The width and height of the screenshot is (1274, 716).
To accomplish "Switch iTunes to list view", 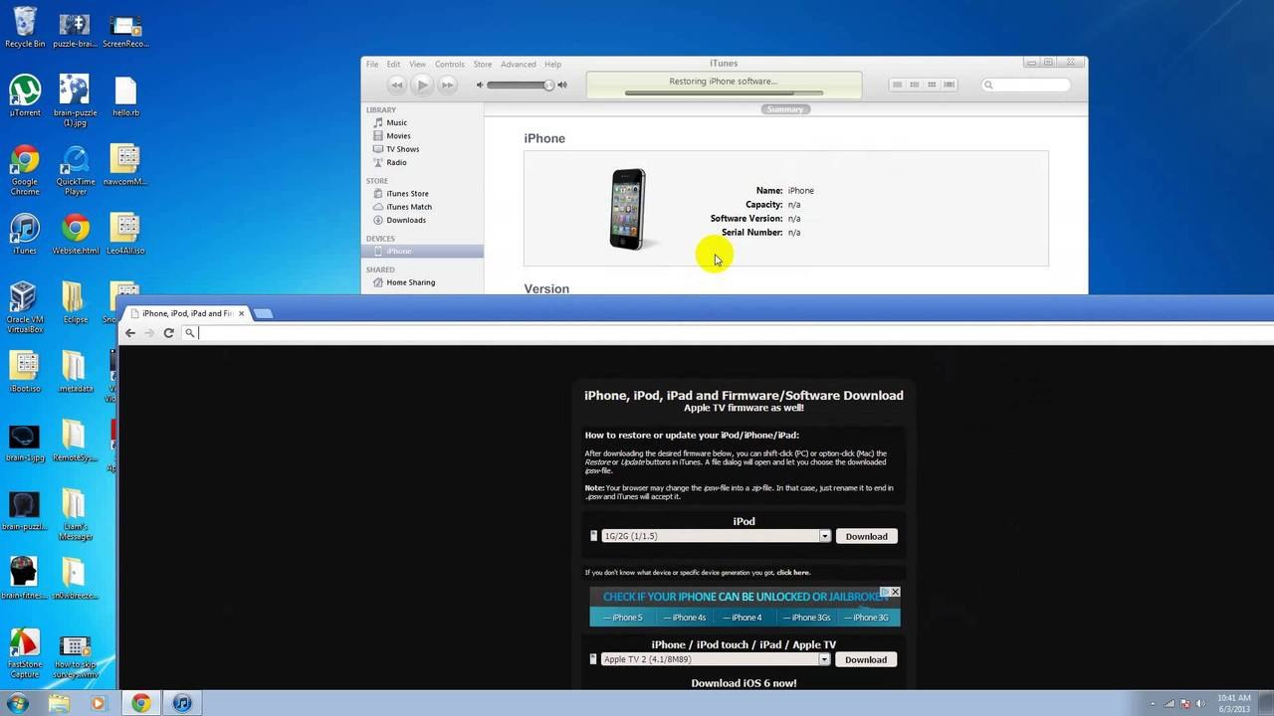I will point(897,86).
